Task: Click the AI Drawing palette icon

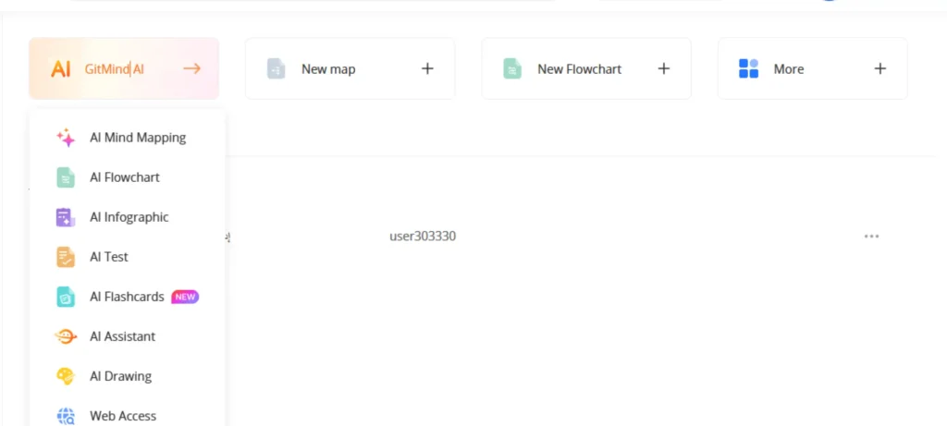Action: [66, 376]
